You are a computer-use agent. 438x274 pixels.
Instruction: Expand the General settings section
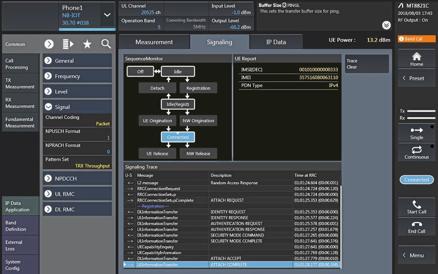(x=77, y=61)
